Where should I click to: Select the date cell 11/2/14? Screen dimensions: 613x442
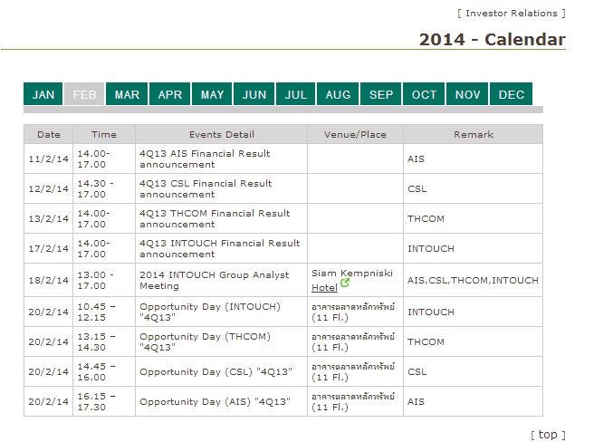[x=49, y=159]
